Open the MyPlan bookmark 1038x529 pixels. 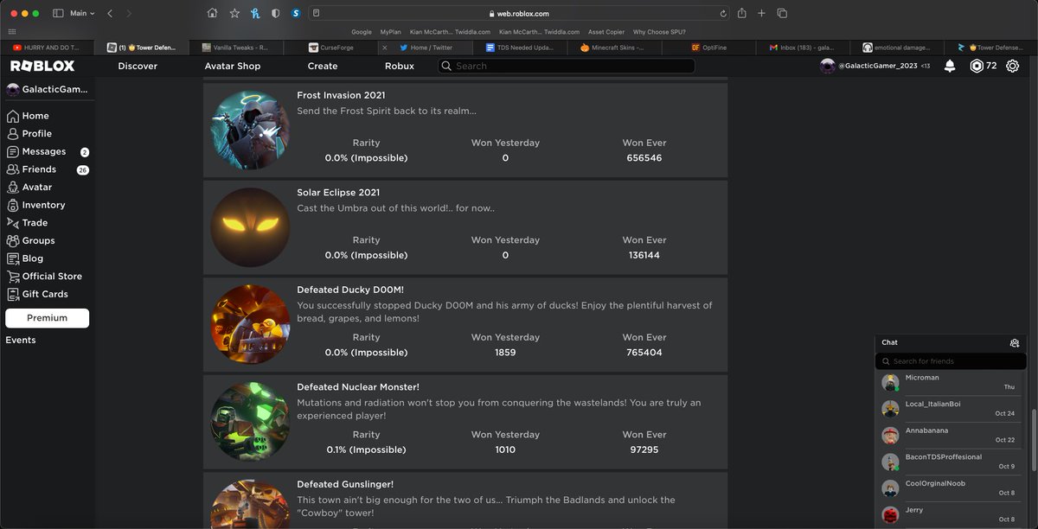(x=390, y=32)
